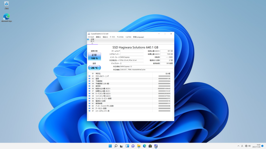Viewport: 266px width, 149px height.
Task: Open File Explorer from the taskbar
Action: [x=139, y=146]
